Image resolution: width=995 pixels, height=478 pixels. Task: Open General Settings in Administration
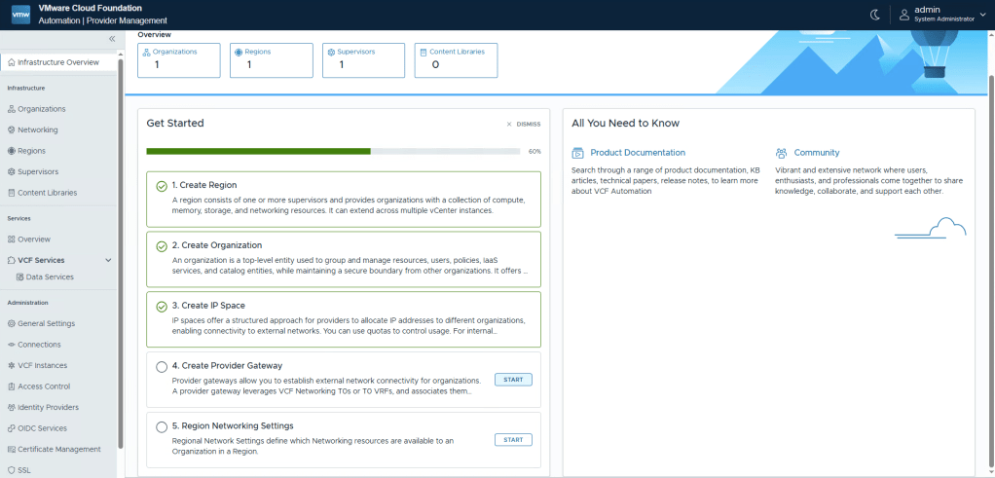click(46, 323)
